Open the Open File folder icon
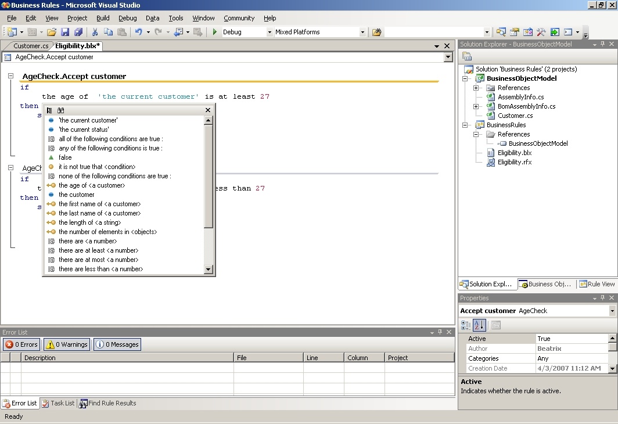This screenshot has height=424, width=618. pyautogui.click(x=52, y=33)
